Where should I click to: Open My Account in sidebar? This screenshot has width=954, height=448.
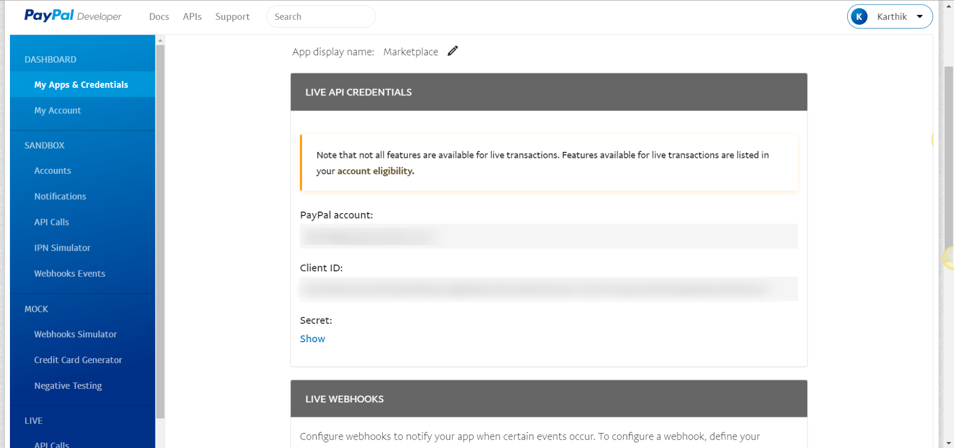click(58, 110)
